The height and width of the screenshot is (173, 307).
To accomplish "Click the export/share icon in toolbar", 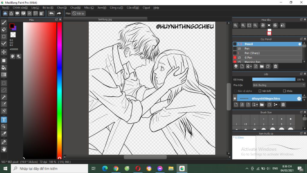I will (11, 13).
